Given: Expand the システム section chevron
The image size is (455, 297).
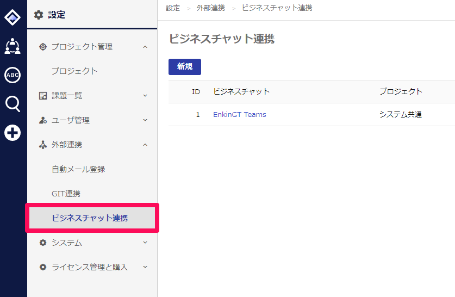Looking at the screenshot, I should point(145,243).
